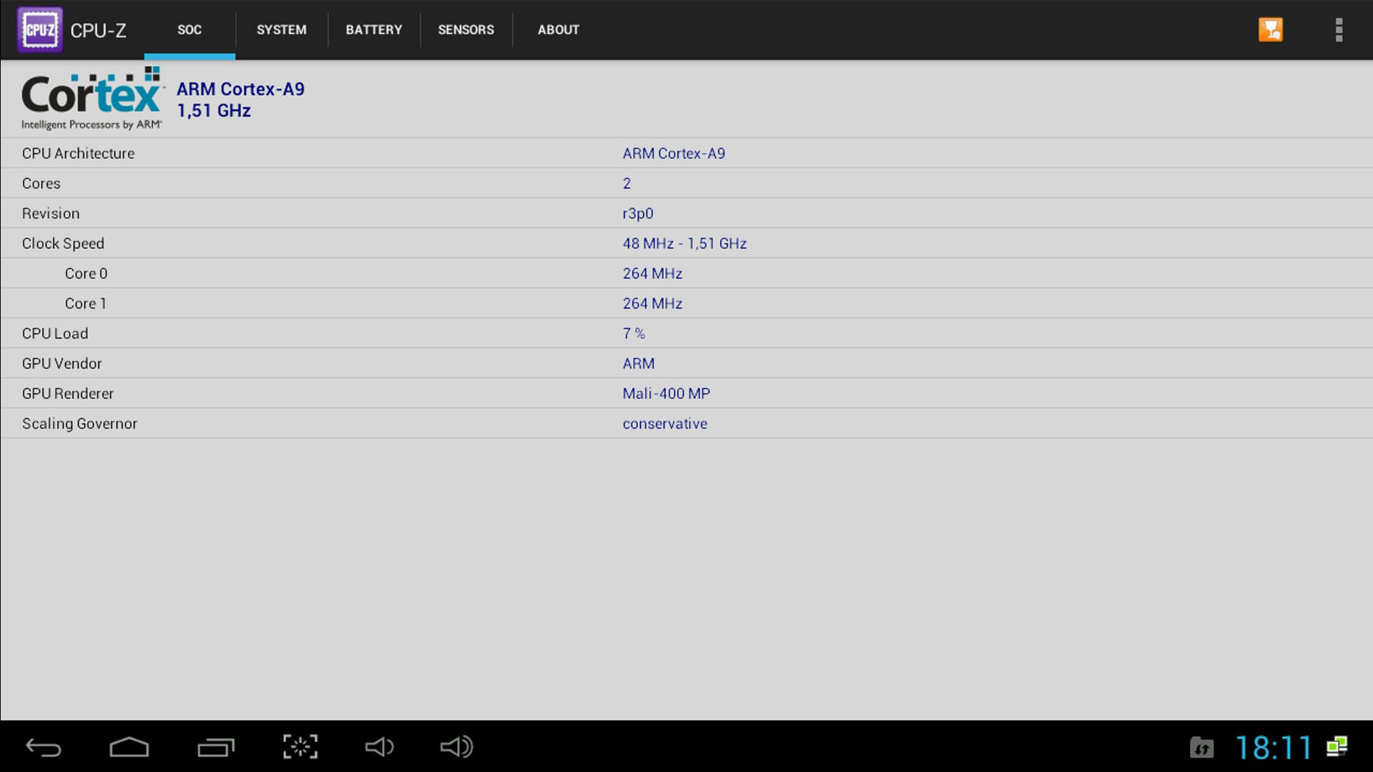Tap the Android home button icon
Screen dimensions: 1373x772
pos(129,747)
